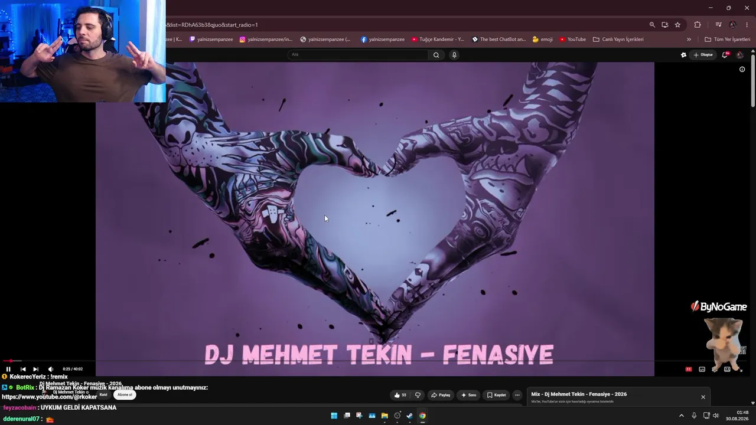Close the Mix playlist panel

(x=703, y=397)
